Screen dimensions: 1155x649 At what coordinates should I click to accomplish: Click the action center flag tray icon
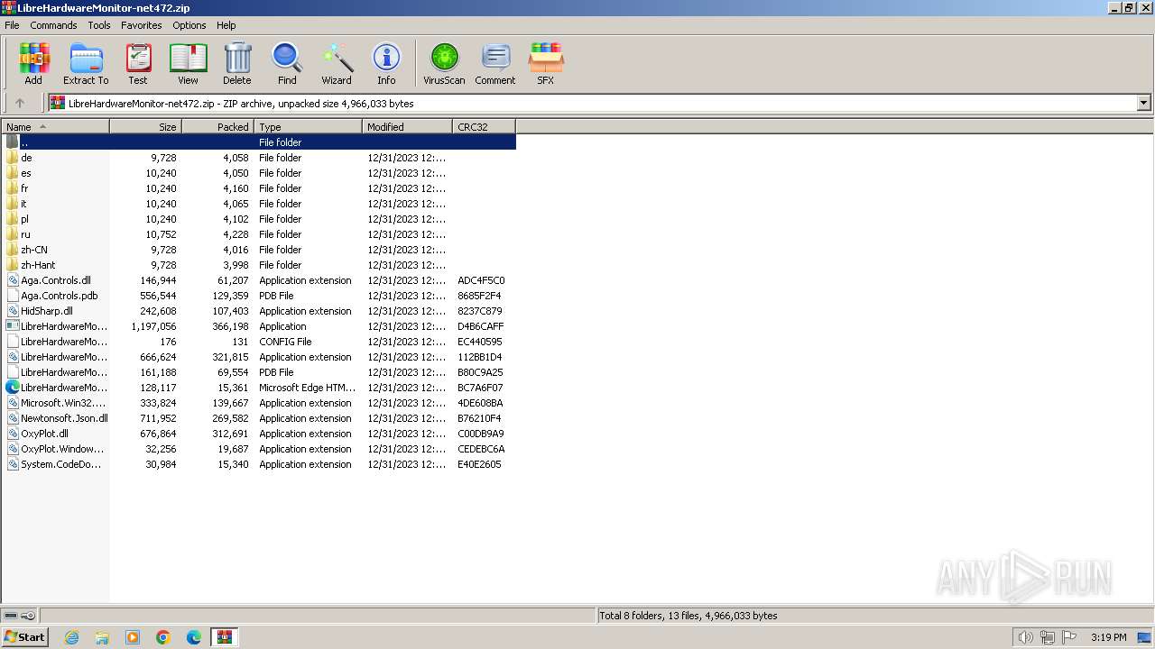click(1068, 637)
